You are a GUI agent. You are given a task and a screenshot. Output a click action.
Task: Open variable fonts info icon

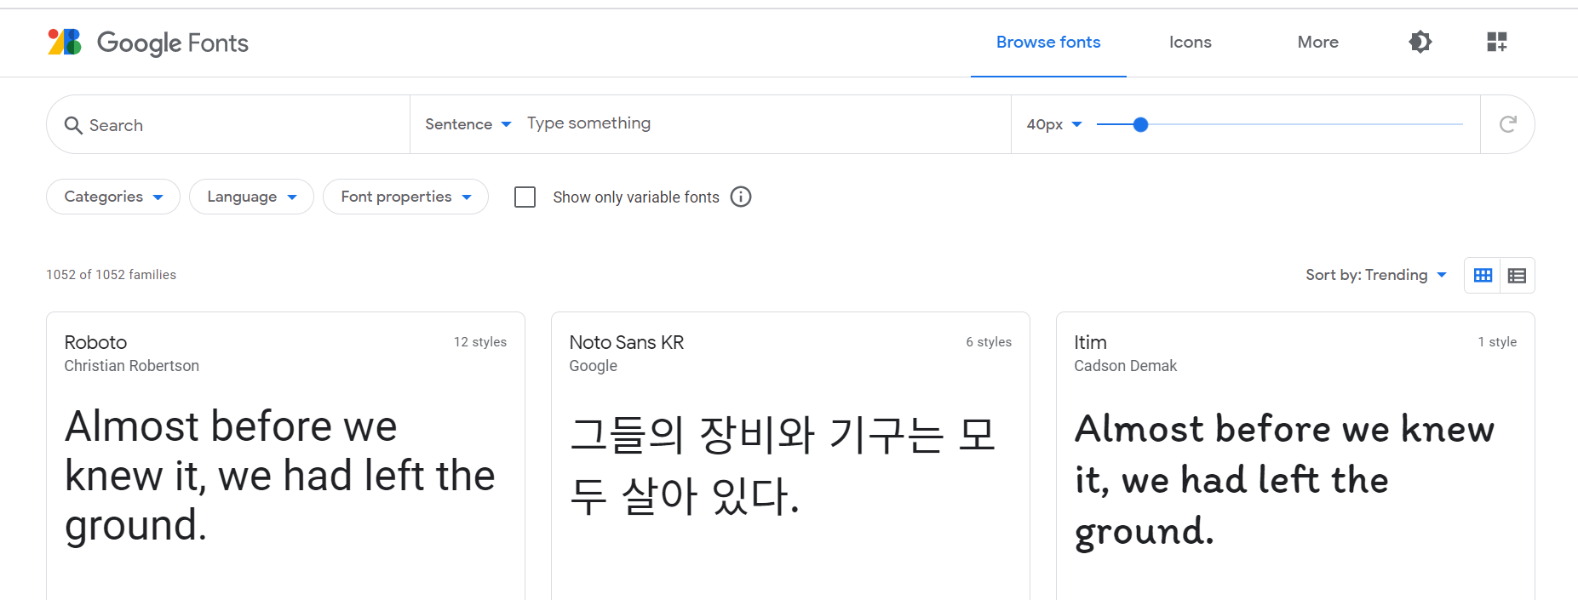[741, 197]
